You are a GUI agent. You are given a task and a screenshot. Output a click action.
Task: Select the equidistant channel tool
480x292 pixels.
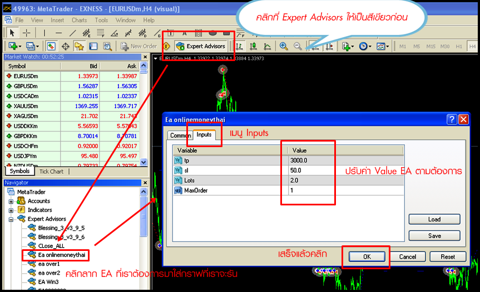point(86,33)
